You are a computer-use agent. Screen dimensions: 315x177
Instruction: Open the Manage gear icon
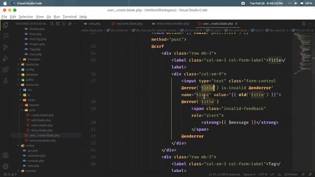point(5,166)
